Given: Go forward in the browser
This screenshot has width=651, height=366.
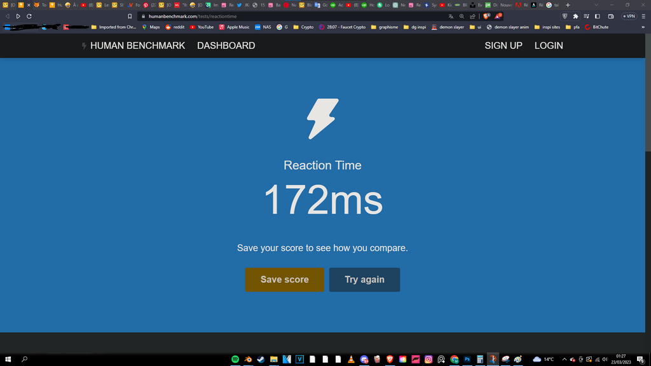Looking at the screenshot, I should [18, 16].
